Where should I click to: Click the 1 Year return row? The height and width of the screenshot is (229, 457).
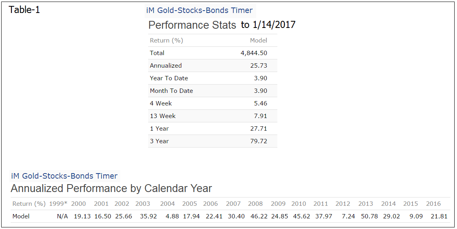point(213,128)
